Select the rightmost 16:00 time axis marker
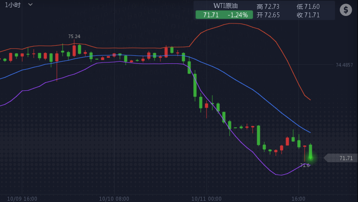The image size is (358, 202). tap(298, 198)
